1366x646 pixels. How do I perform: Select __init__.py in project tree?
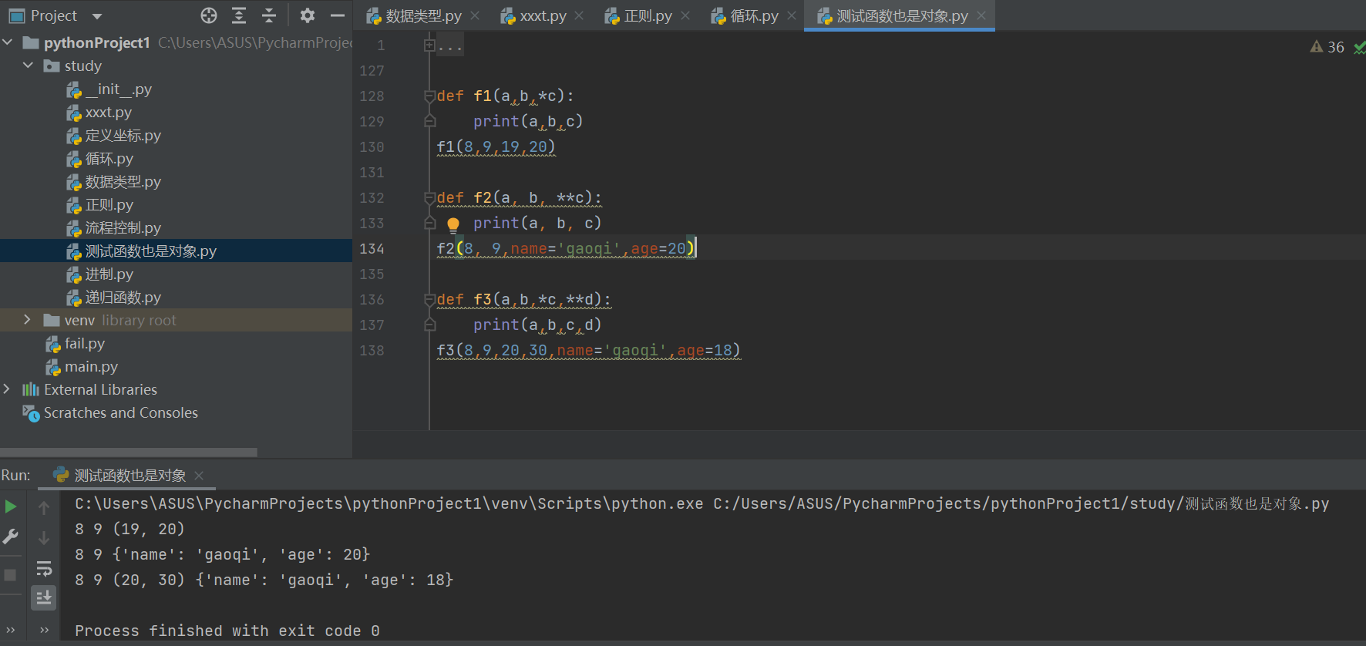(109, 89)
